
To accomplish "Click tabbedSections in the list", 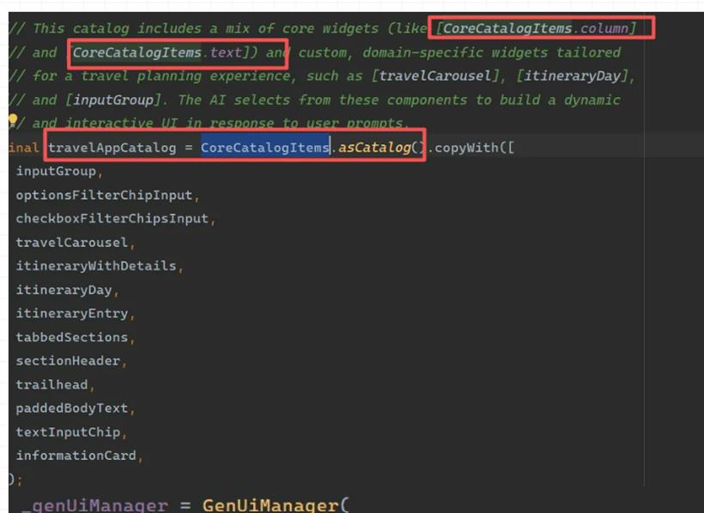I will pyautogui.click(x=72, y=337).
